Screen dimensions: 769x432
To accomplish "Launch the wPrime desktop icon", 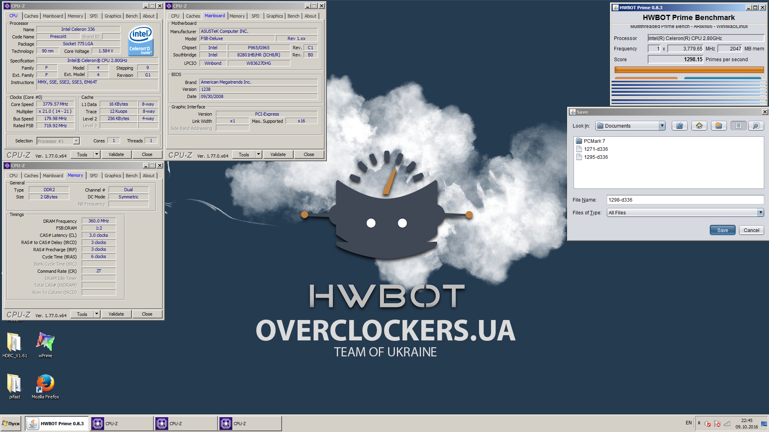I will point(45,345).
